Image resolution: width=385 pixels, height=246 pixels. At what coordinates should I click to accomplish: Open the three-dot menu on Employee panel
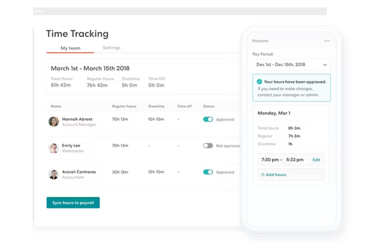pyautogui.click(x=327, y=41)
